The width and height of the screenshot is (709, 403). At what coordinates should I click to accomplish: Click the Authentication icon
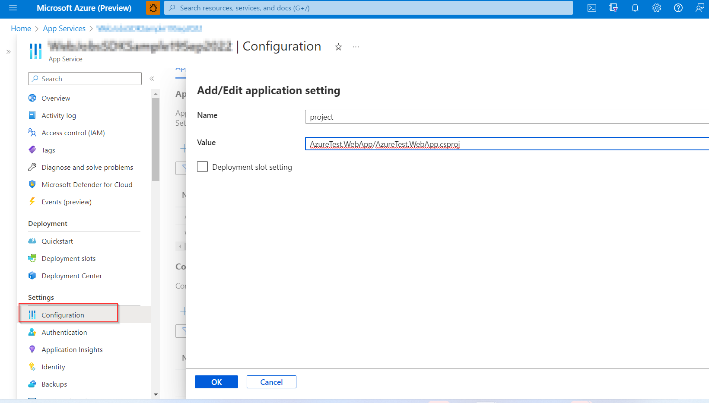click(32, 332)
